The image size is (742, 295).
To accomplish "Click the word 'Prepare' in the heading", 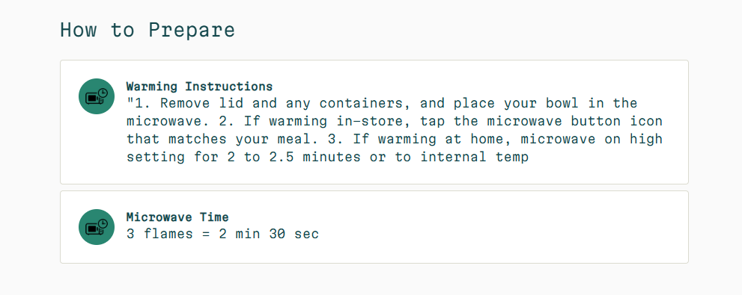I will [x=192, y=30].
